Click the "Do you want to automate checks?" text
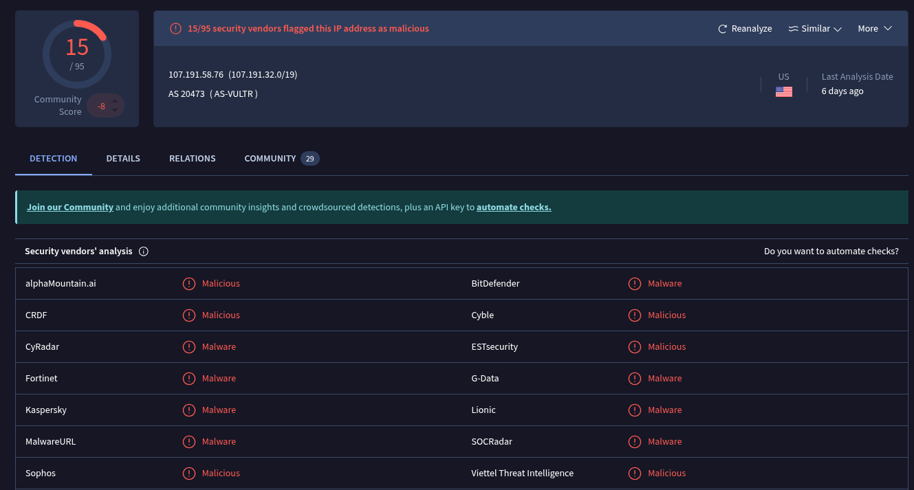The image size is (914, 490). point(831,252)
